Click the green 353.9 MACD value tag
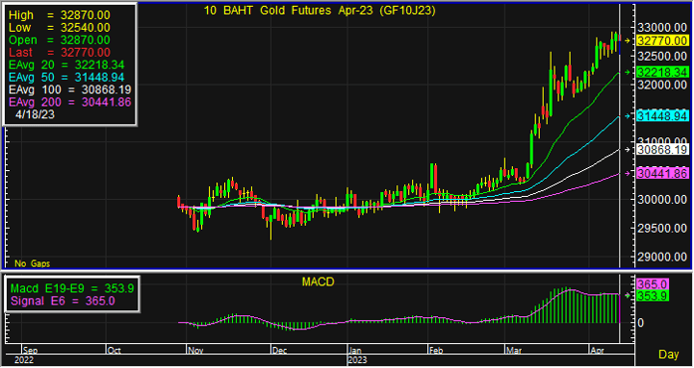Screen dimensions: 694x368 pyautogui.click(x=652, y=296)
